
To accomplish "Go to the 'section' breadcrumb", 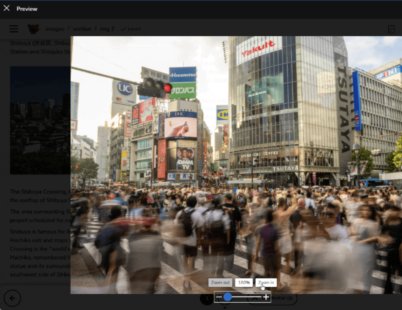I will coord(82,29).
